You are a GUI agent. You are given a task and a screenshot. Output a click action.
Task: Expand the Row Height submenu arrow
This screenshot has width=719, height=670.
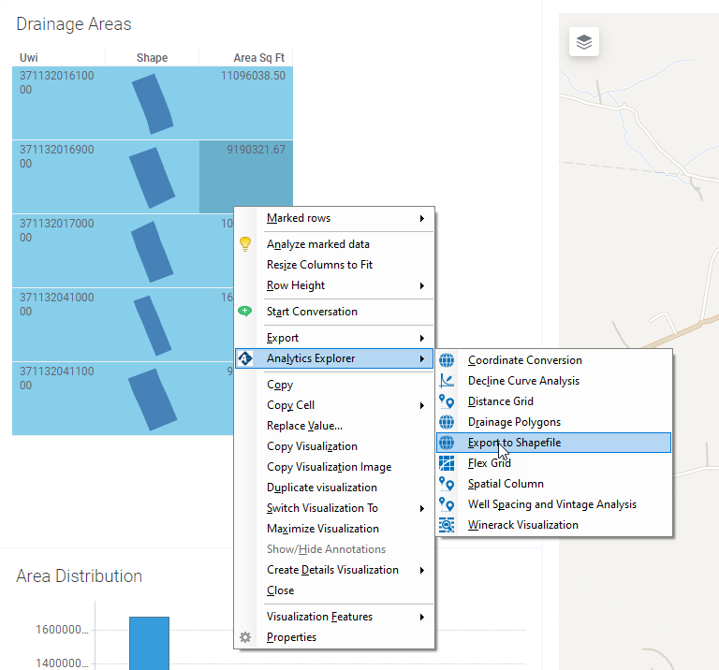click(422, 286)
